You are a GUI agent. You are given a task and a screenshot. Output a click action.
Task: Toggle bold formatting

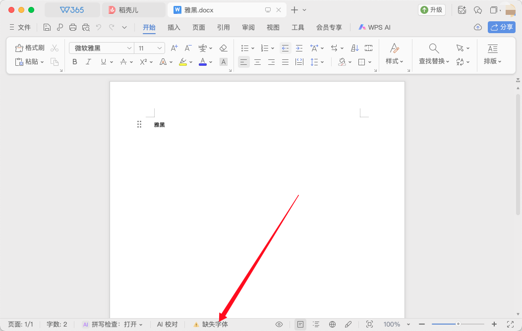tap(75, 62)
